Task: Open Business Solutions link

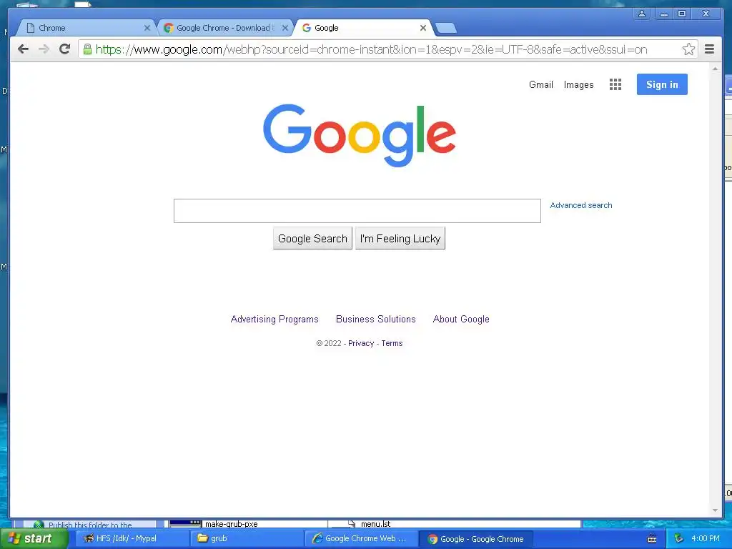Action: pos(376,320)
